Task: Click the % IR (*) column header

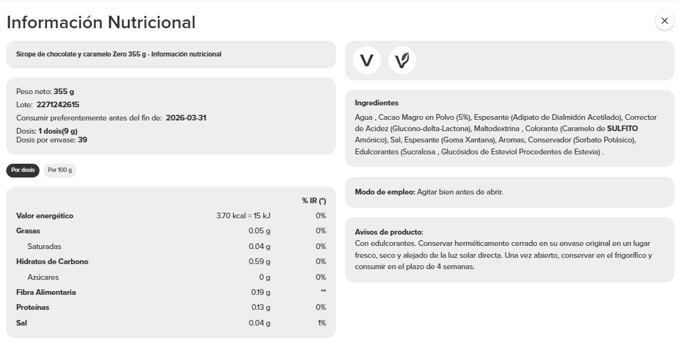Action: click(314, 201)
